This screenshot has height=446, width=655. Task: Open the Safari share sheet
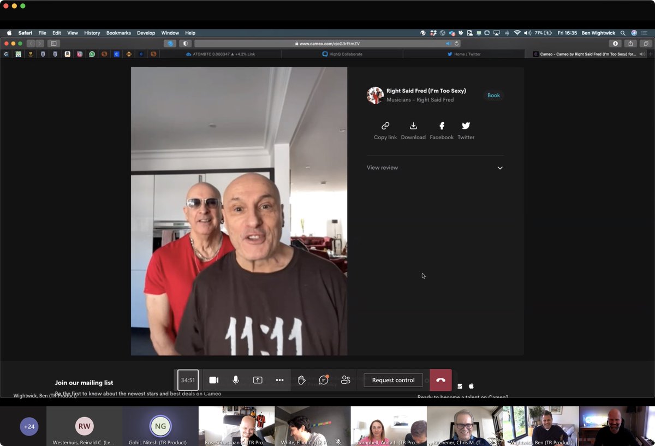click(x=630, y=43)
